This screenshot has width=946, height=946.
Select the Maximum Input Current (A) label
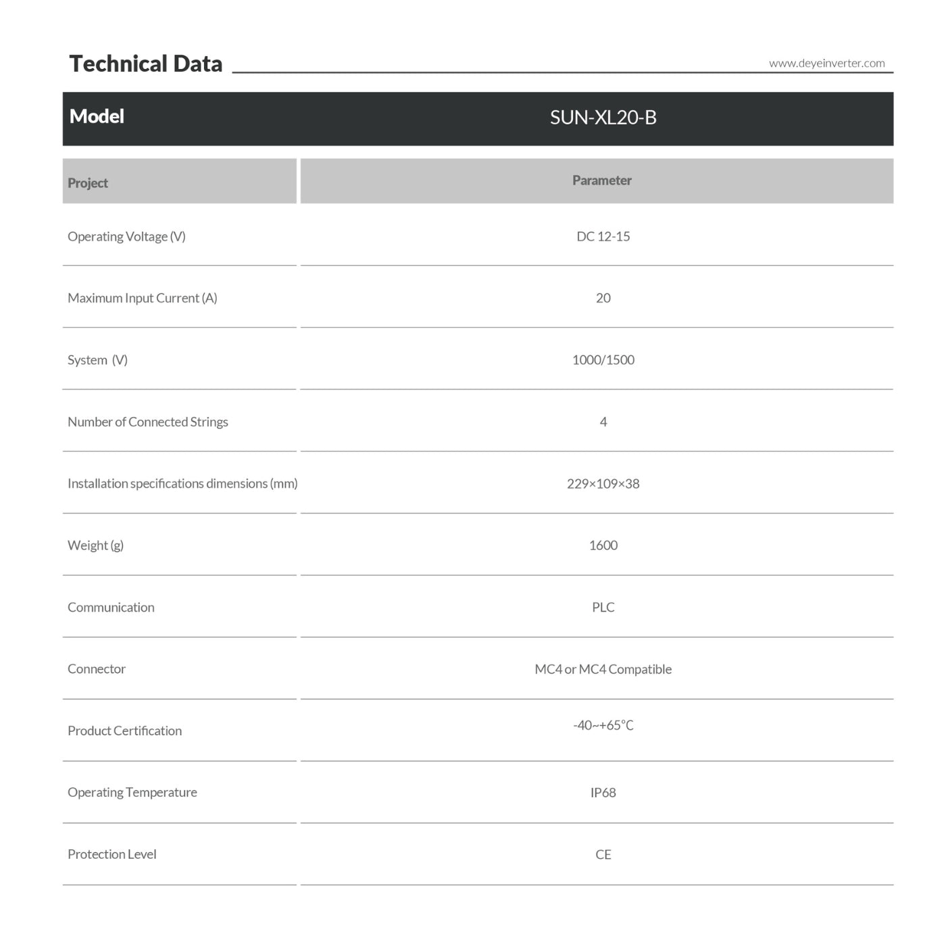point(143,298)
